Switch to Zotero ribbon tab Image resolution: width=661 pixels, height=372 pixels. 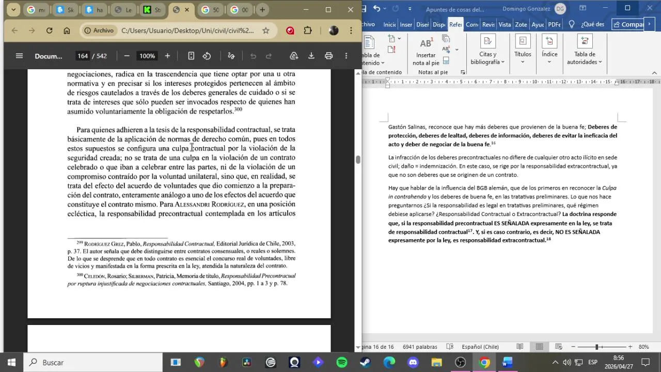521,24
